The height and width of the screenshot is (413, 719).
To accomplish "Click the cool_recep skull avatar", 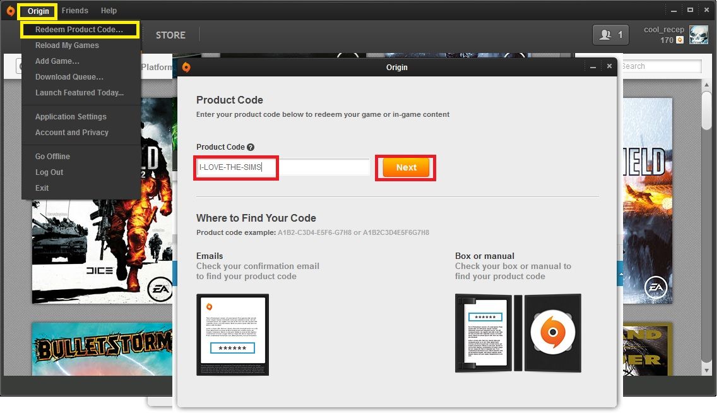I will [698, 35].
